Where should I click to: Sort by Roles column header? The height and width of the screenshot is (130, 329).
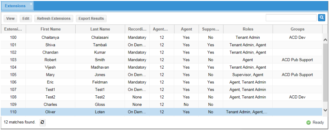click(x=248, y=29)
